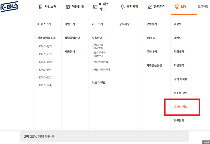The width and height of the screenshot is (210, 144).
Task: Open 카드사별 지급방식 item
Action: (98, 46)
